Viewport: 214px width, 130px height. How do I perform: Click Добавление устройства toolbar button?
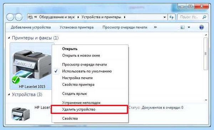31,27
